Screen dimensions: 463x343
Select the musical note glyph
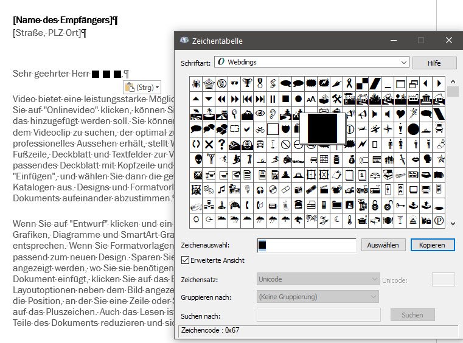pos(221,190)
